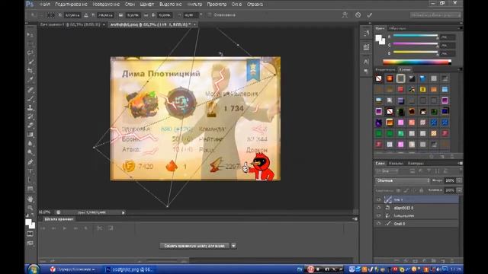
Task: Select the Crop tool
Action: [x=30, y=71]
